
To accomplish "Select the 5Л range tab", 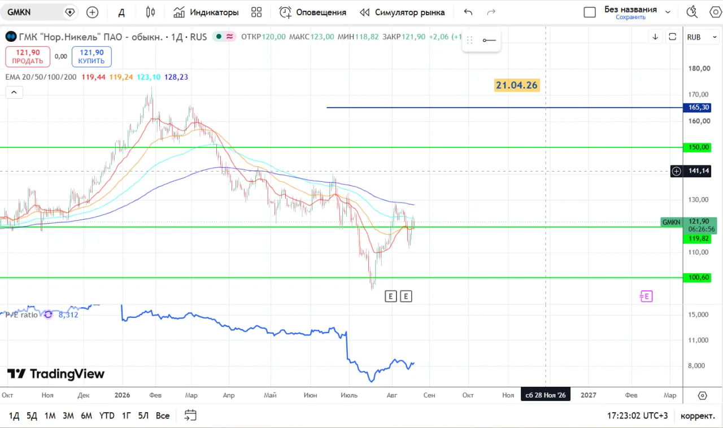I will click(143, 416).
